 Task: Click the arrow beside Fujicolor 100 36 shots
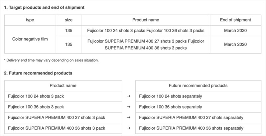click(x=129, y=107)
